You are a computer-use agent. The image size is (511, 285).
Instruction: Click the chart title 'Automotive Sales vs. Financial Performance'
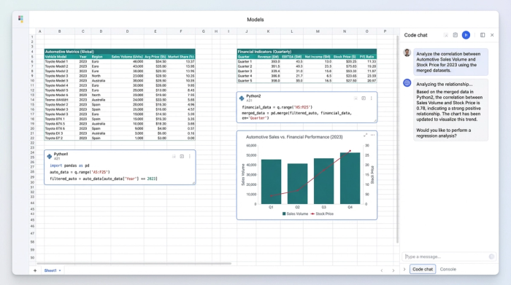pos(294,137)
